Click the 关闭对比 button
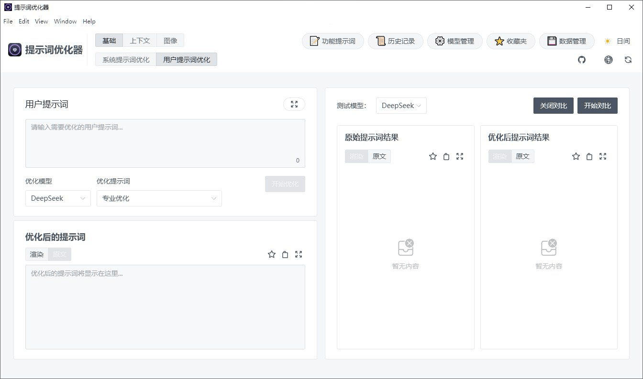This screenshot has width=643, height=379. [x=553, y=106]
